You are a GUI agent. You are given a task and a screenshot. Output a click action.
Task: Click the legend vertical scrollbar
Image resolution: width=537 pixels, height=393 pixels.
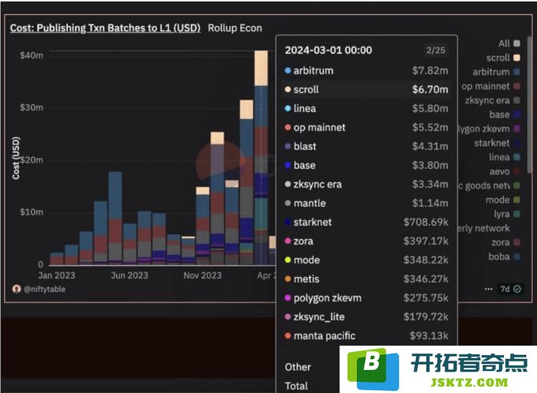530,106
